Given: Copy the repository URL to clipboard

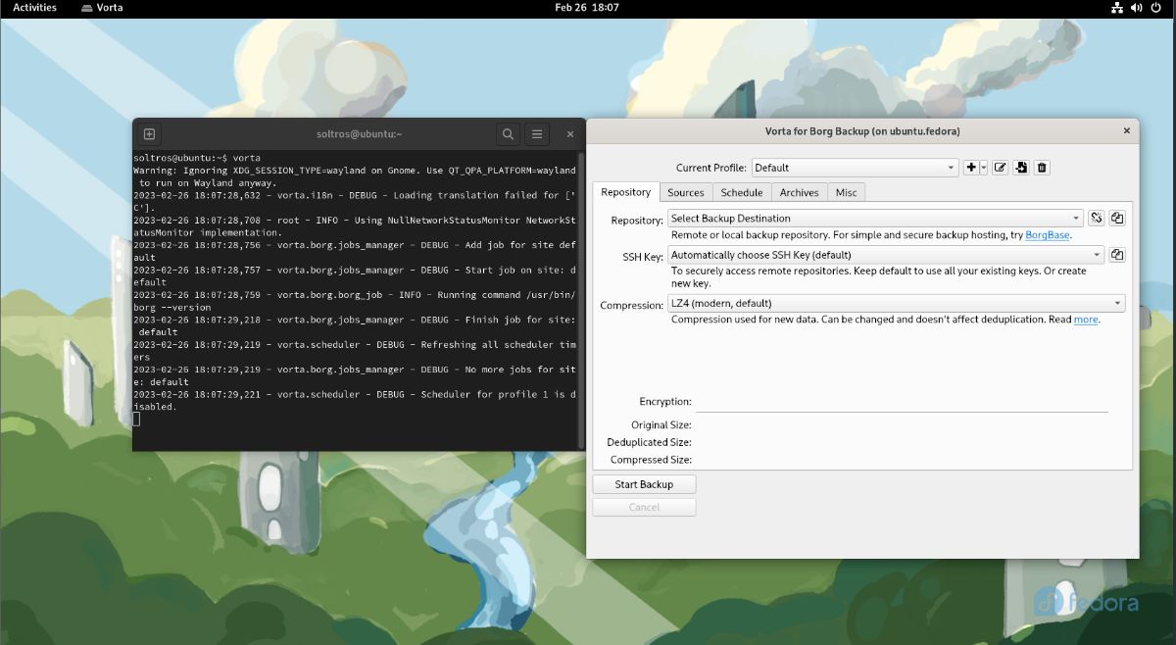Looking at the screenshot, I should click(x=1116, y=218).
